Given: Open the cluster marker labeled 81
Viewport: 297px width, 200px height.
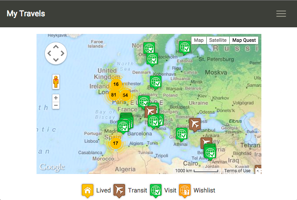Looking at the screenshot, I should (114, 95).
